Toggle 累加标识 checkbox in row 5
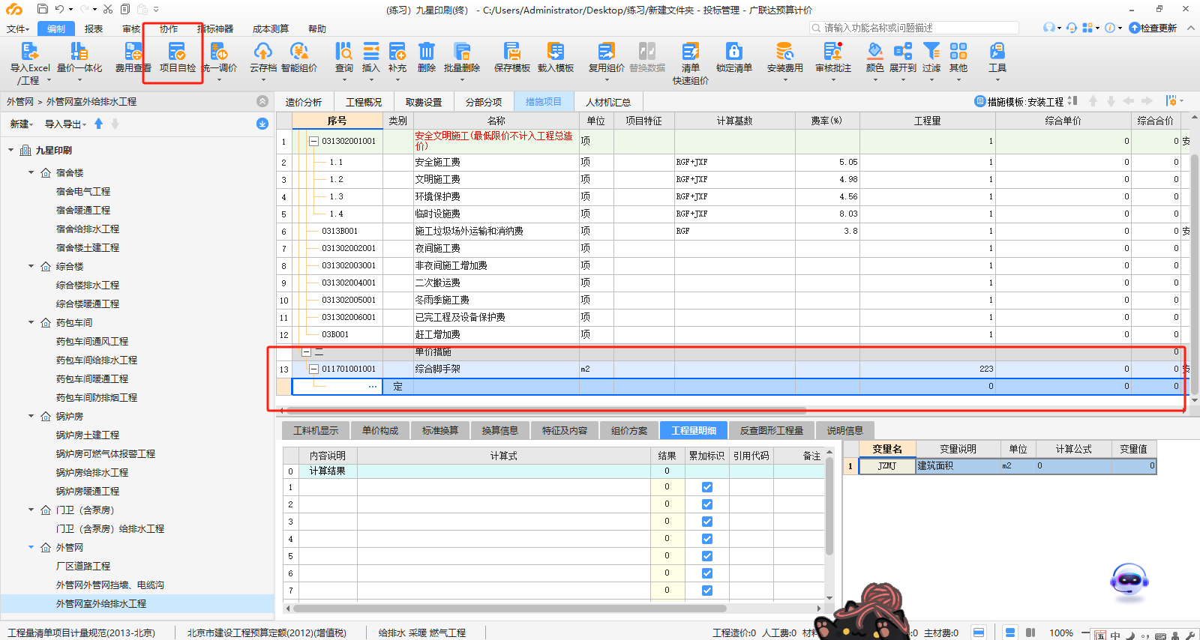The image size is (1200, 640). click(706, 556)
